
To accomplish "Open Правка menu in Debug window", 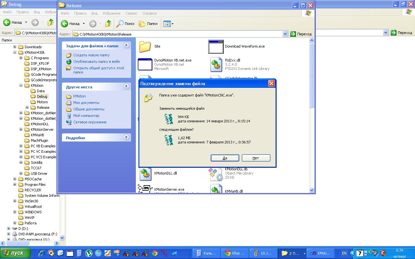I will point(22,12).
